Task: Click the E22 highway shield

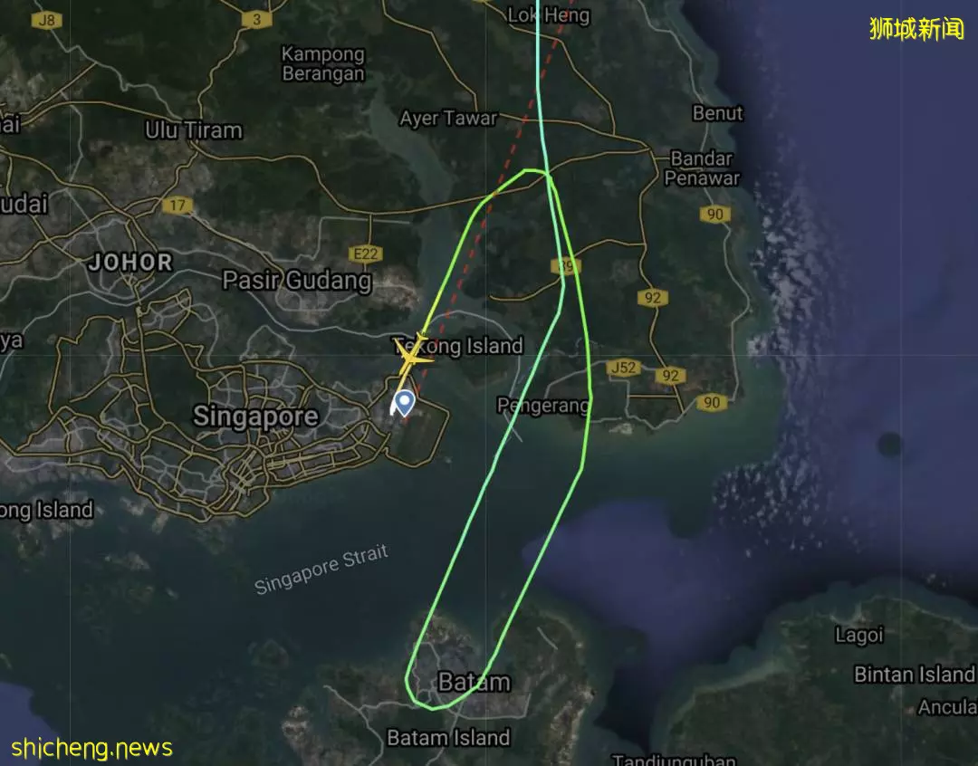Action: [366, 254]
